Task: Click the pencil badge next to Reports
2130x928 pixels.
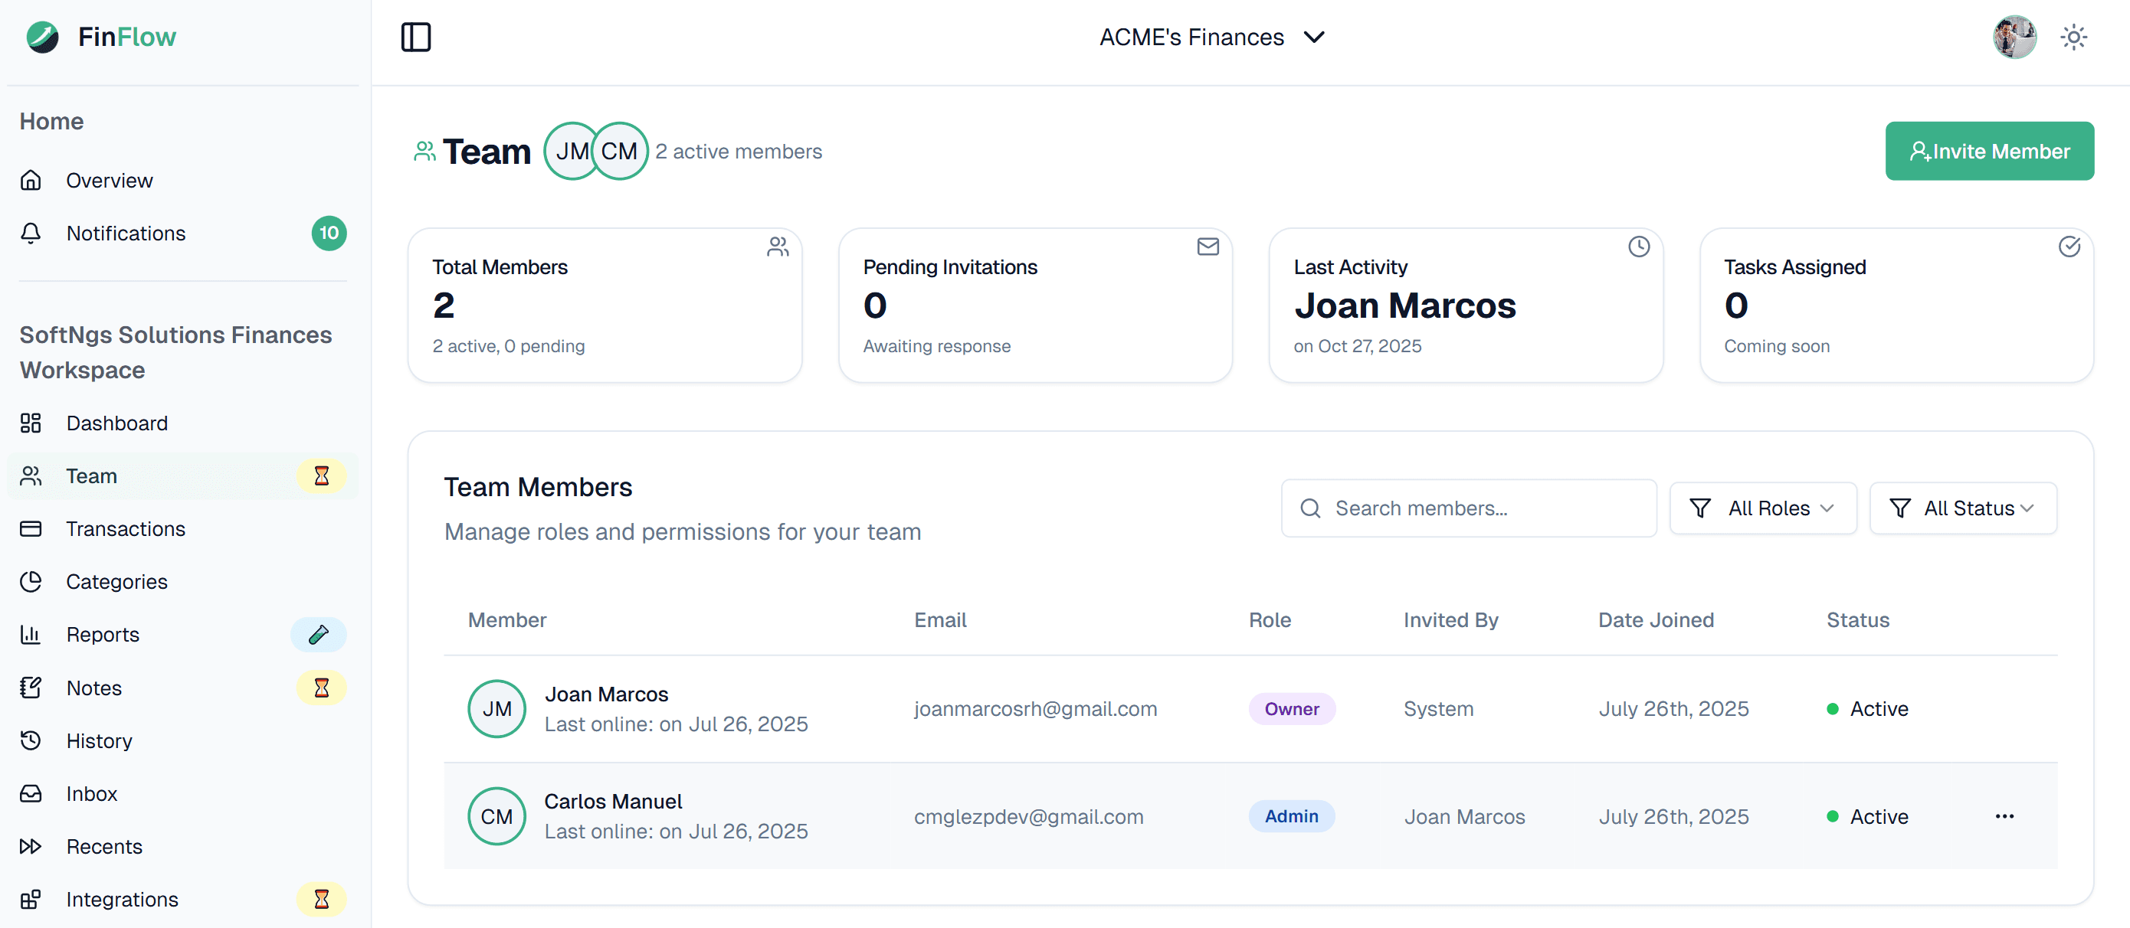Action: coord(318,634)
